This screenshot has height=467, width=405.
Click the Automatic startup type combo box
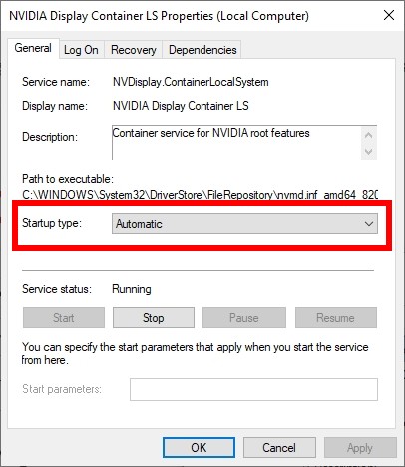point(244,224)
